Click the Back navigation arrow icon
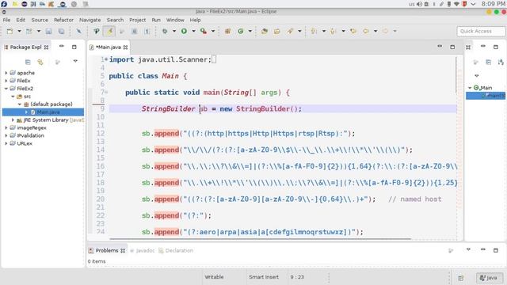 click(x=366, y=31)
